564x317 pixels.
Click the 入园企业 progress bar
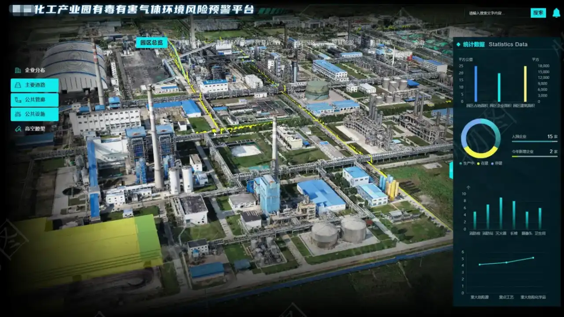point(534,142)
